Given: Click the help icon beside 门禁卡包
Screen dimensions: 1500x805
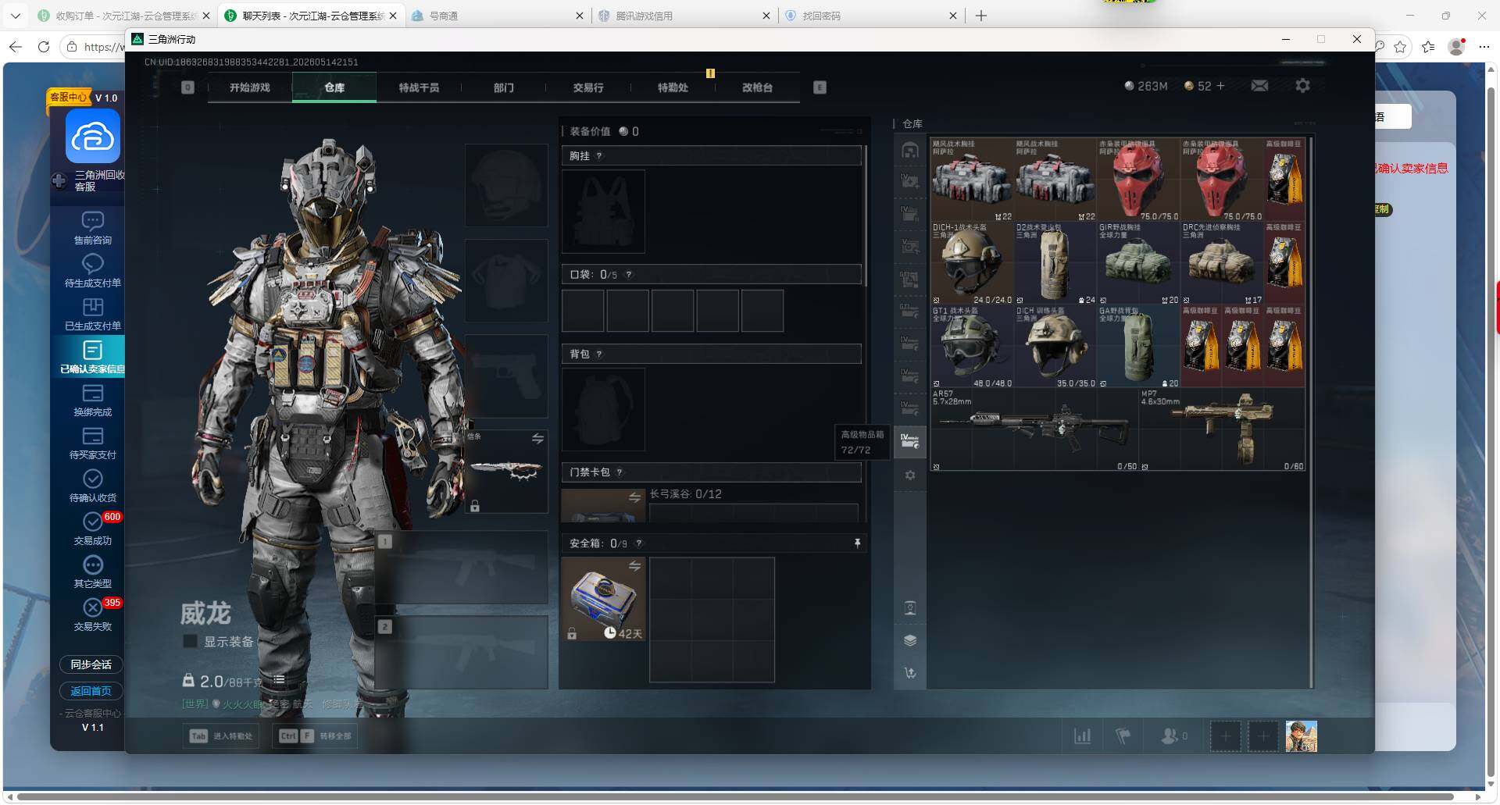Looking at the screenshot, I should point(620,472).
